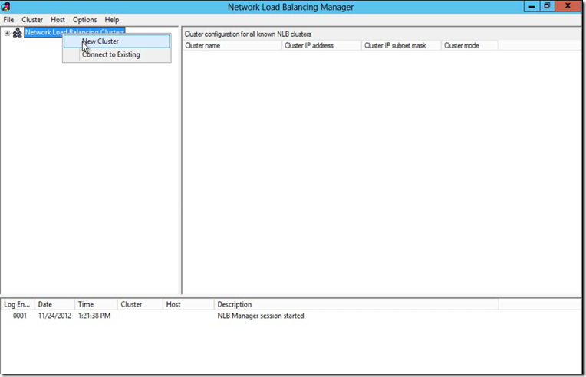Select Connect to Existing menu entry
The image size is (586, 377).
[117, 54]
